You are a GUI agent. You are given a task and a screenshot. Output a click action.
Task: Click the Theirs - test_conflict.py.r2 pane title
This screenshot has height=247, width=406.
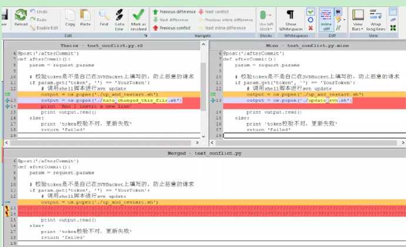(x=101, y=45)
